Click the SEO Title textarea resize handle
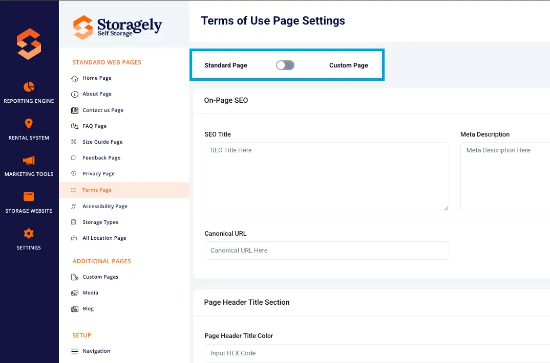 pos(446,208)
